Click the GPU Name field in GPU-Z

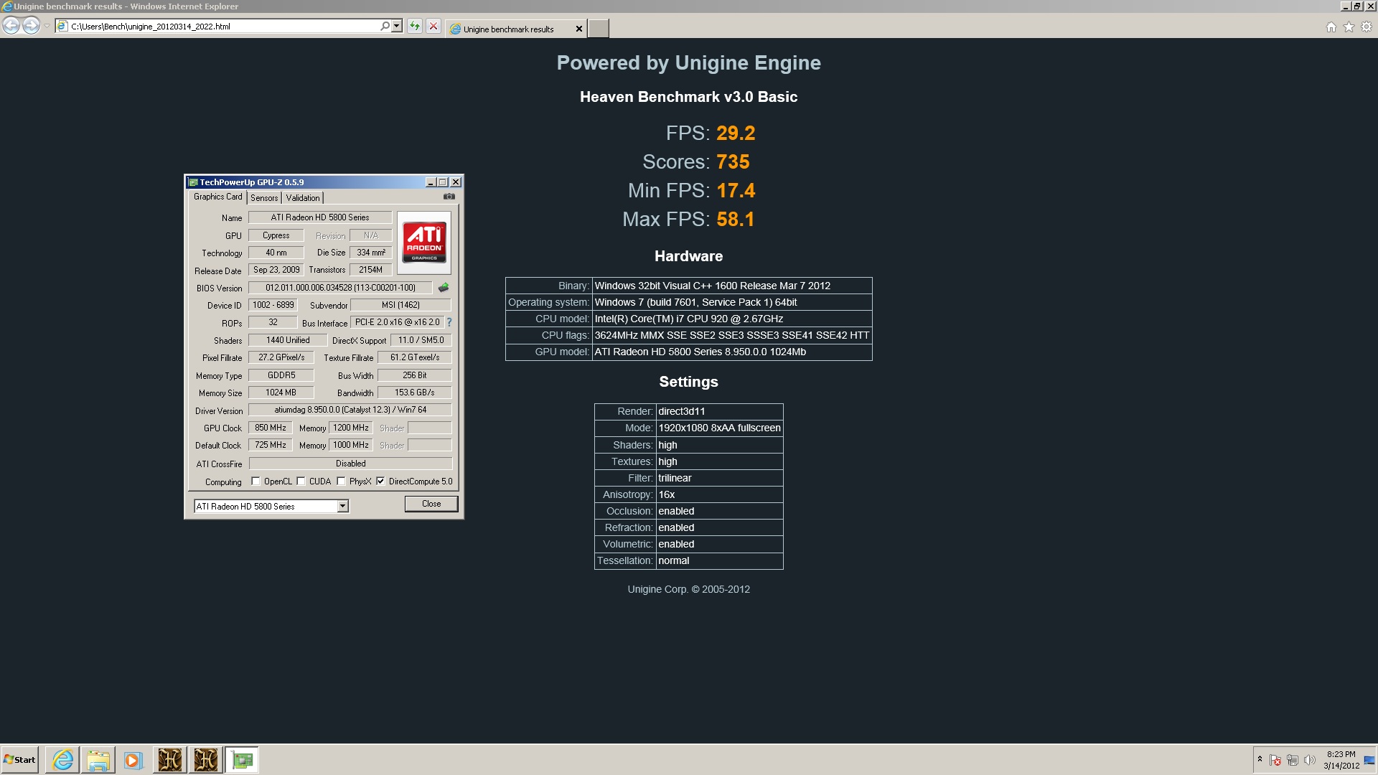click(320, 217)
